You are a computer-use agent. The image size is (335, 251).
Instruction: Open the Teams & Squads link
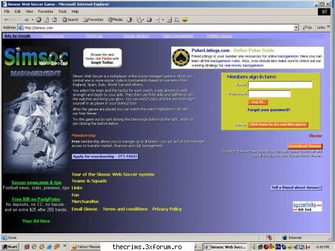[89, 181]
